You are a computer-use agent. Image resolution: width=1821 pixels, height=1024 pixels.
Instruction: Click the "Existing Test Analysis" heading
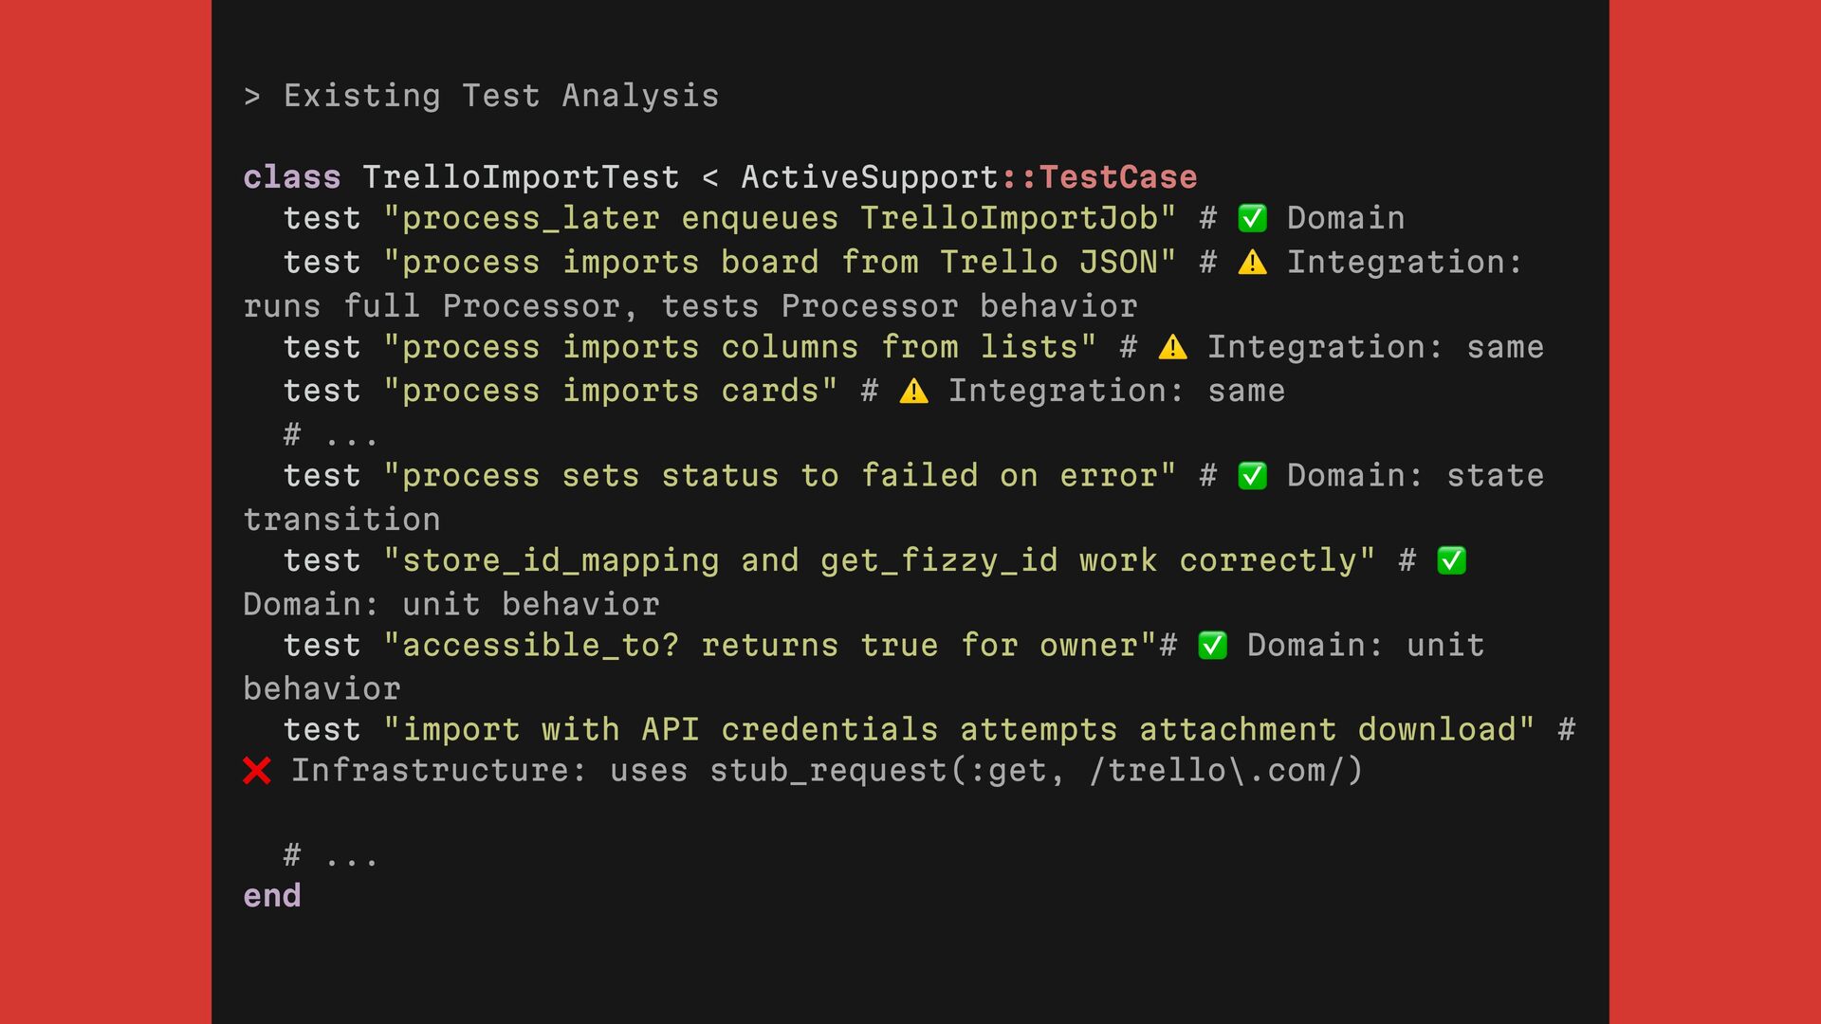501,97
